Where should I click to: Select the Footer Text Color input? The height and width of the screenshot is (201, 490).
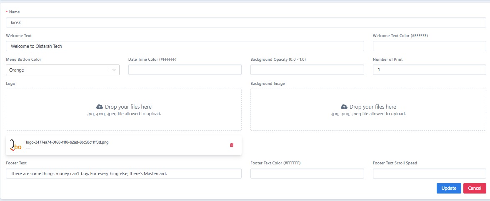click(x=307, y=174)
